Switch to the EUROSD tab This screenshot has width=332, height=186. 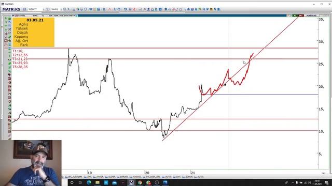pos(123,177)
